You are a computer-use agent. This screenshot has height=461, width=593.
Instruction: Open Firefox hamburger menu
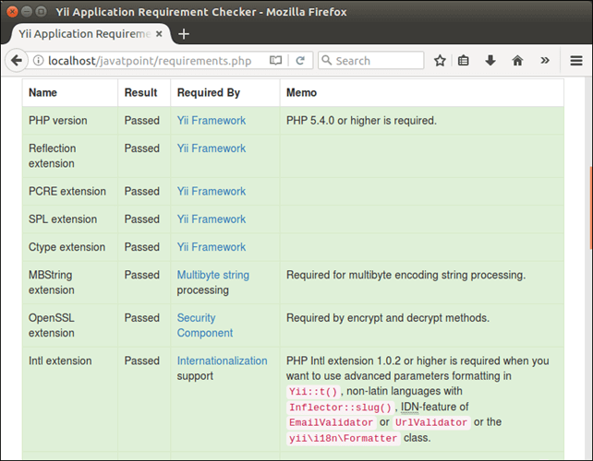point(576,61)
